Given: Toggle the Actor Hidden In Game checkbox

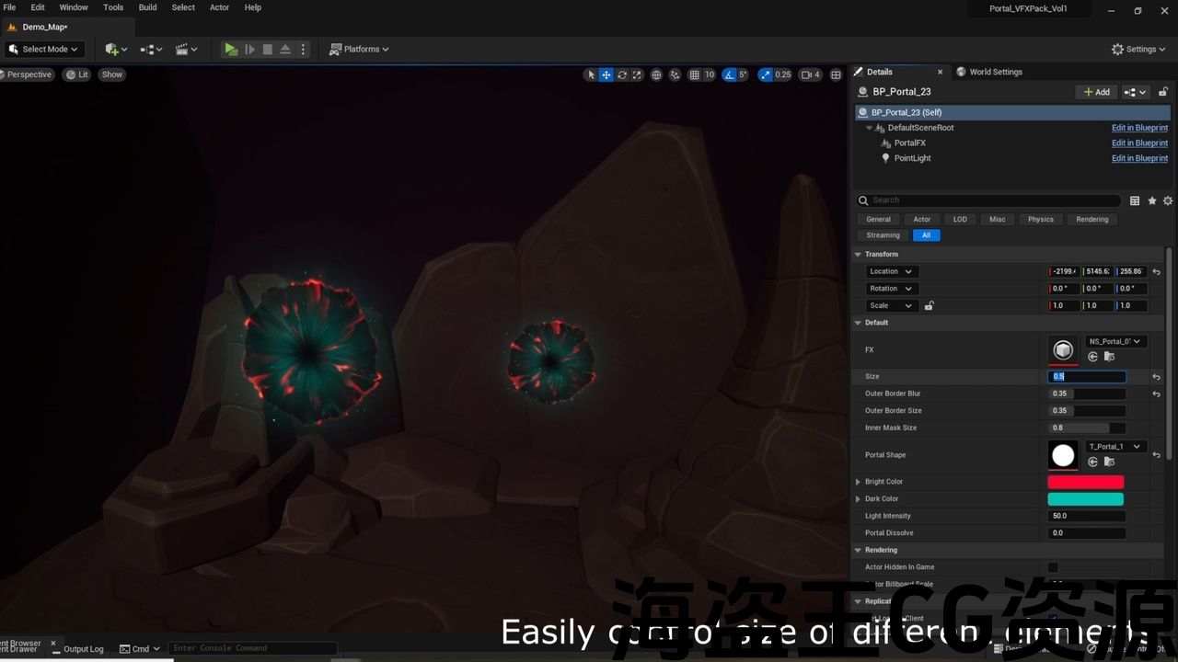Looking at the screenshot, I should pyautogui.click(x=1053, y=567).
